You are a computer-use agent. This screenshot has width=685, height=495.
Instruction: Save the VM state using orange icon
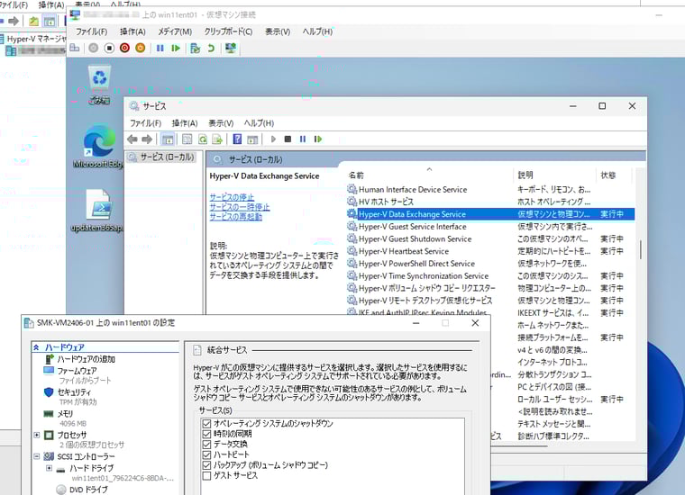[x=141, y=48]
